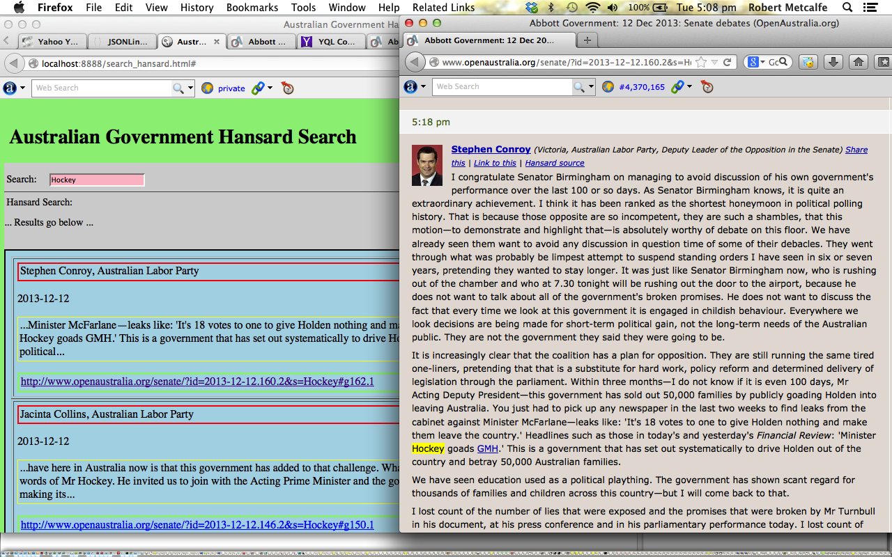Open the Apple menu
Viewport: 892px width, 557px height.
[19, 8]
